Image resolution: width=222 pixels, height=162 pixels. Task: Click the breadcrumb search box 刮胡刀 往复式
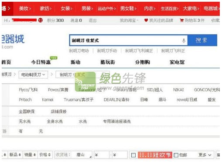pyautogui.click(x=82, y=75)
